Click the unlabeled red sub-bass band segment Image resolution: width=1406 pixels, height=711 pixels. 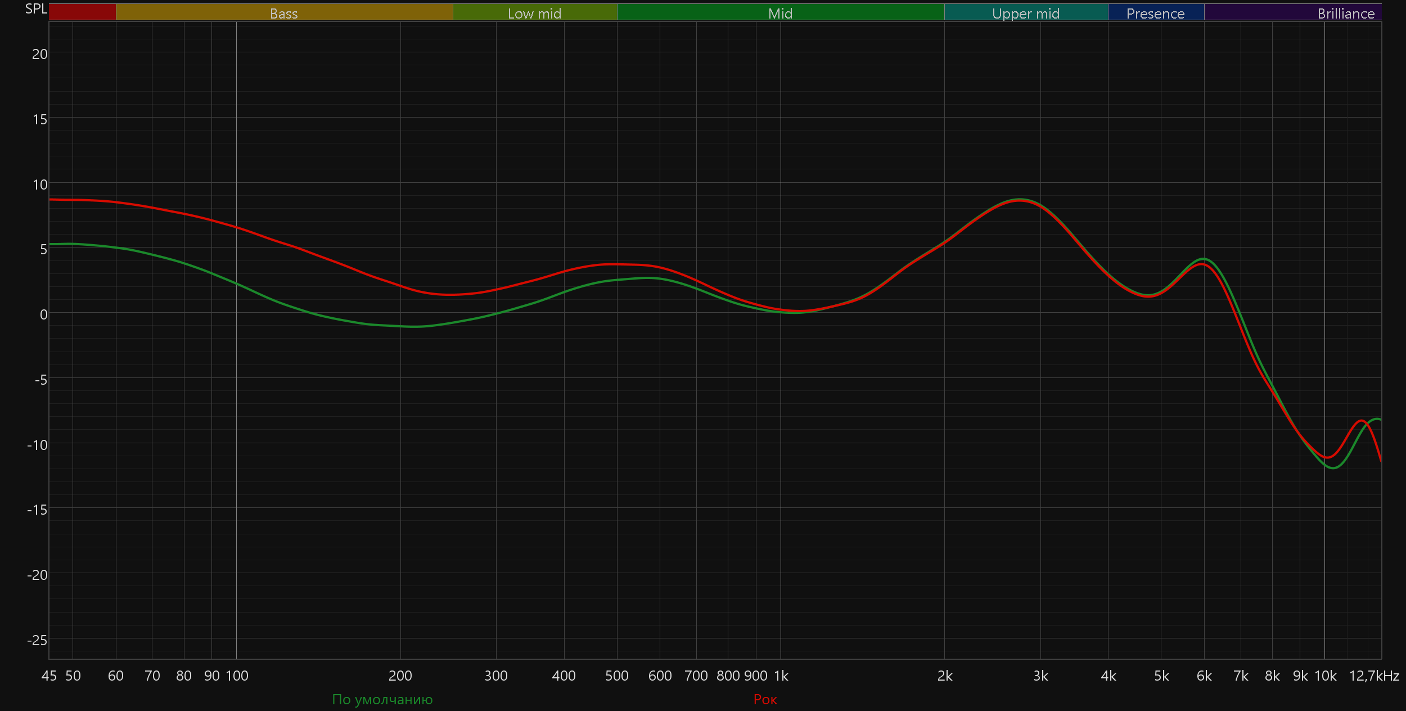point(82,12)
